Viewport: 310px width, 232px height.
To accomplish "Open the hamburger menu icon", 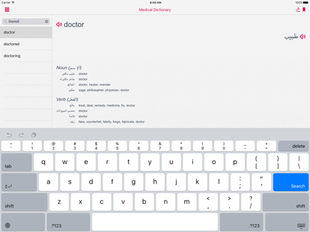I will pos(7,10).
